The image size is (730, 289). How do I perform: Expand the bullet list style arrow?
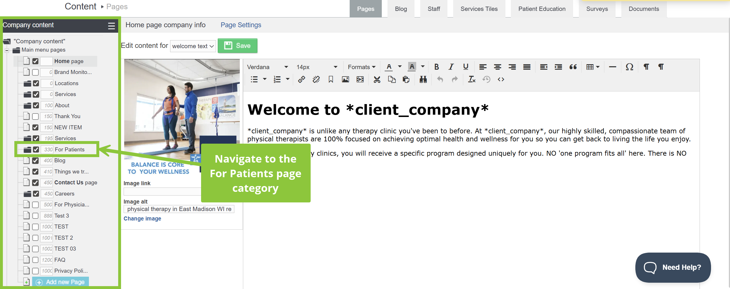coord(265,79)
